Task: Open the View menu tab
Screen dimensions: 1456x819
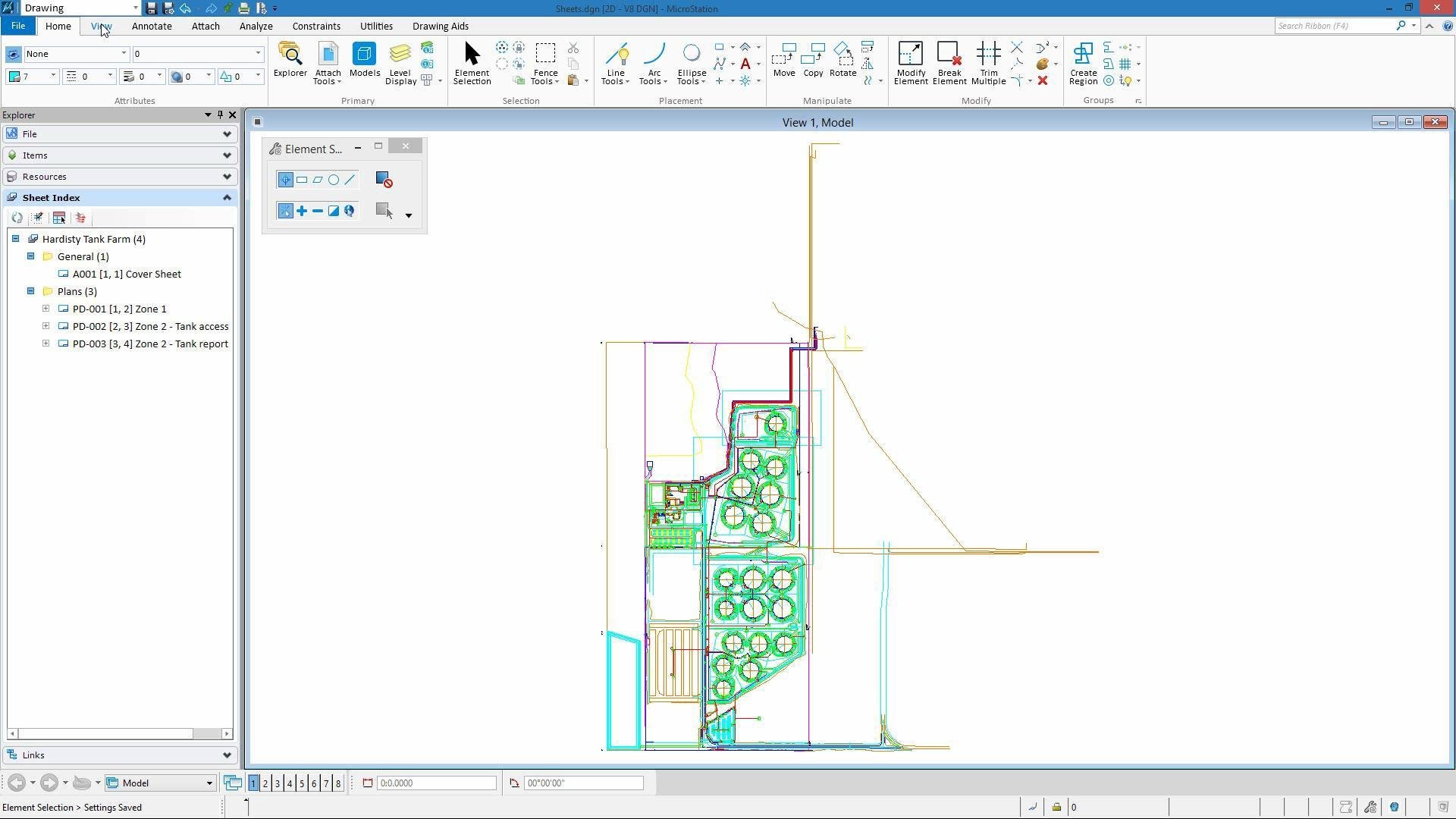Action: [101, 26]
